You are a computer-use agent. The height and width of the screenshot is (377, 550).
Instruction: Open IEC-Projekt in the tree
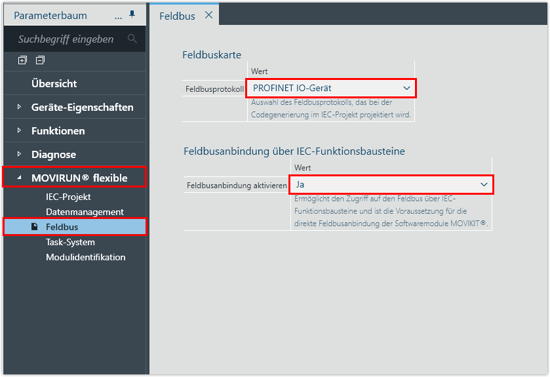[68, 197]
